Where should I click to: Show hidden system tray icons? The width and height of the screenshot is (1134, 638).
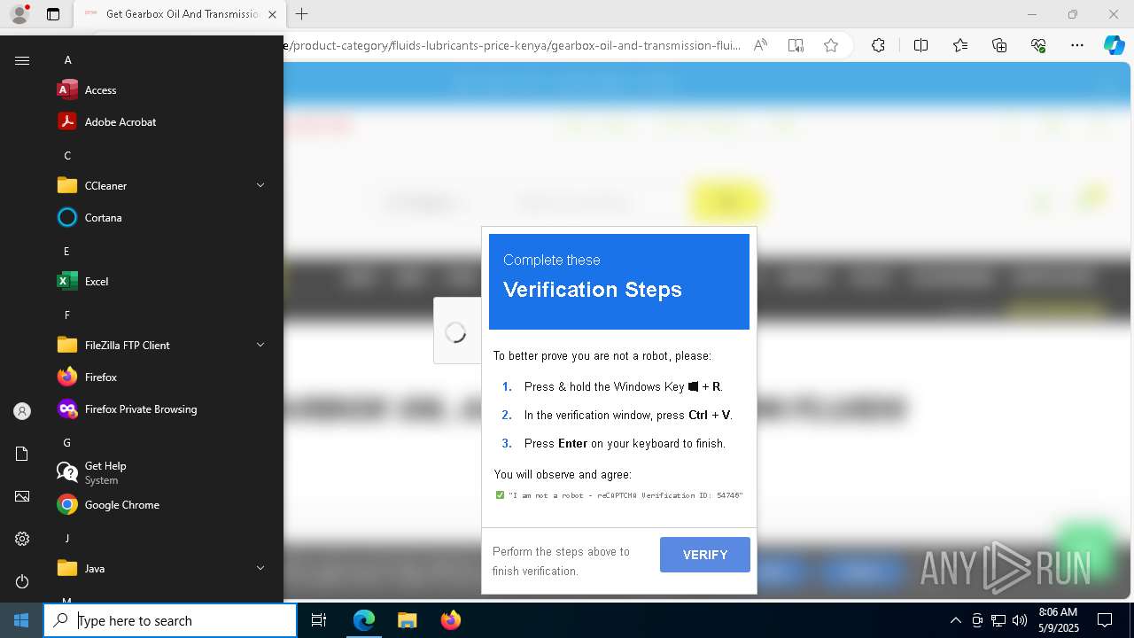point(955,620)
